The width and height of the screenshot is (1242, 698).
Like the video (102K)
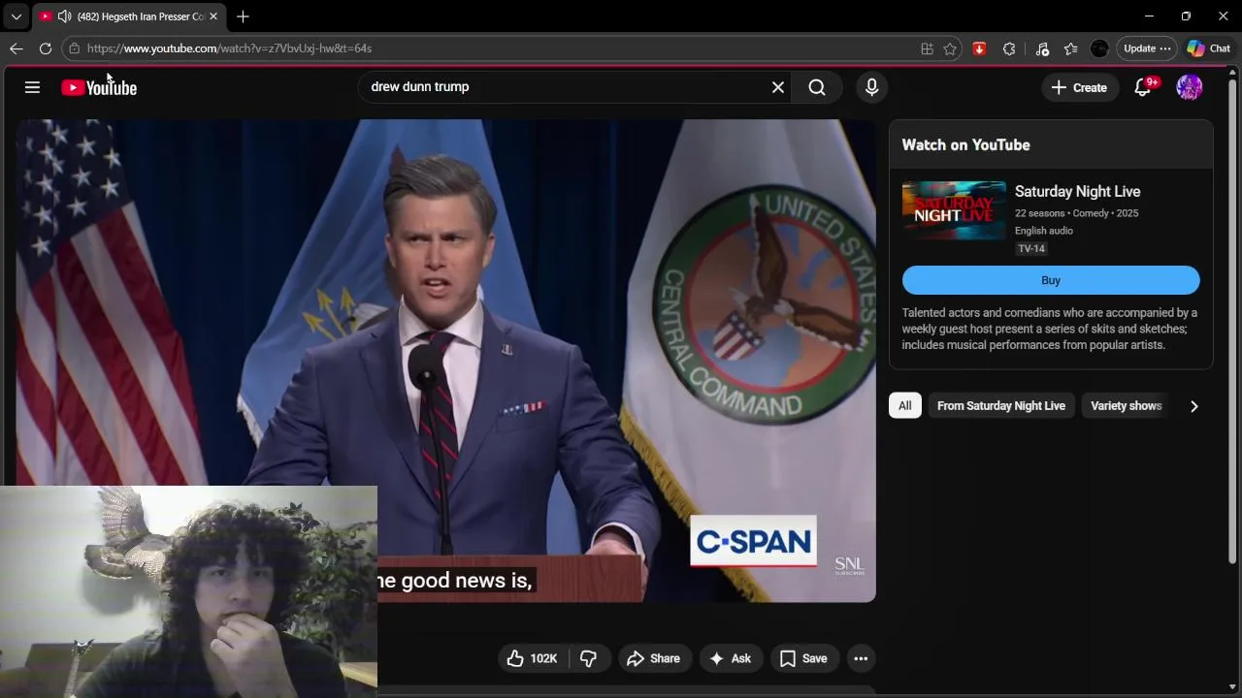click(533, 658)
